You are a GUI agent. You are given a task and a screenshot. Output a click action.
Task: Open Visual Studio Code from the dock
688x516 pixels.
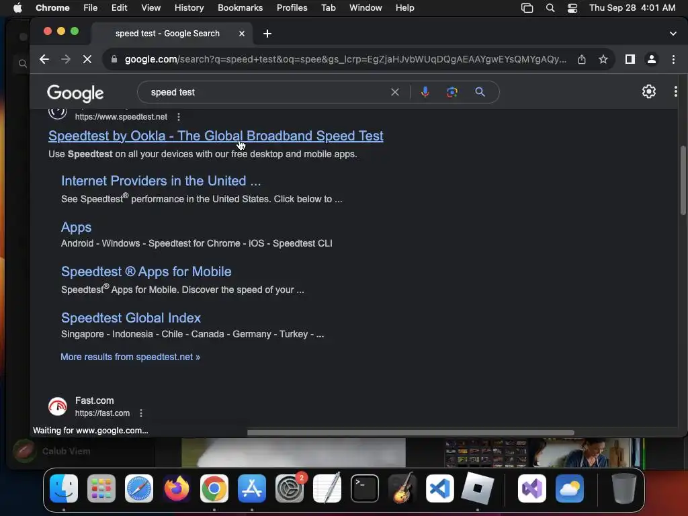[440, 488]
